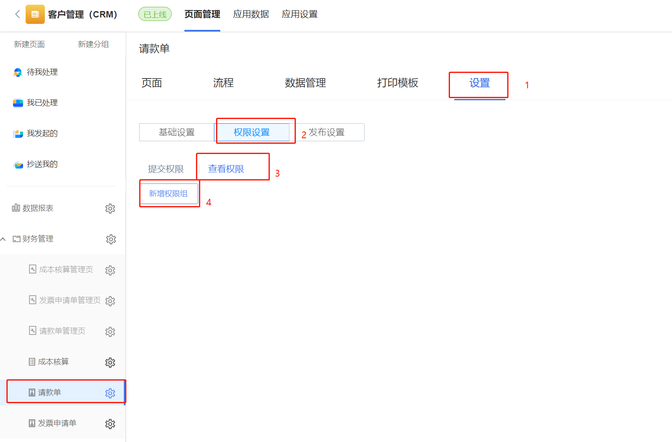Open 发票申请单 form in the sidebar
672x442 pixels.
pos(57,423)
